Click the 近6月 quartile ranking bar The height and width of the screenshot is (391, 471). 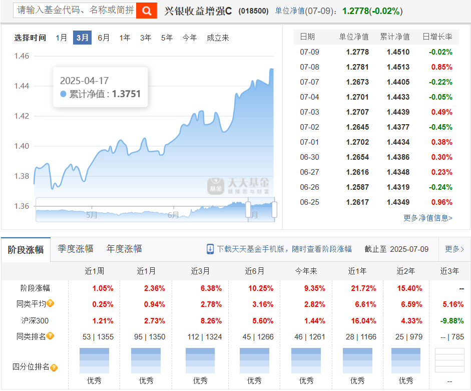pos(254,360)
